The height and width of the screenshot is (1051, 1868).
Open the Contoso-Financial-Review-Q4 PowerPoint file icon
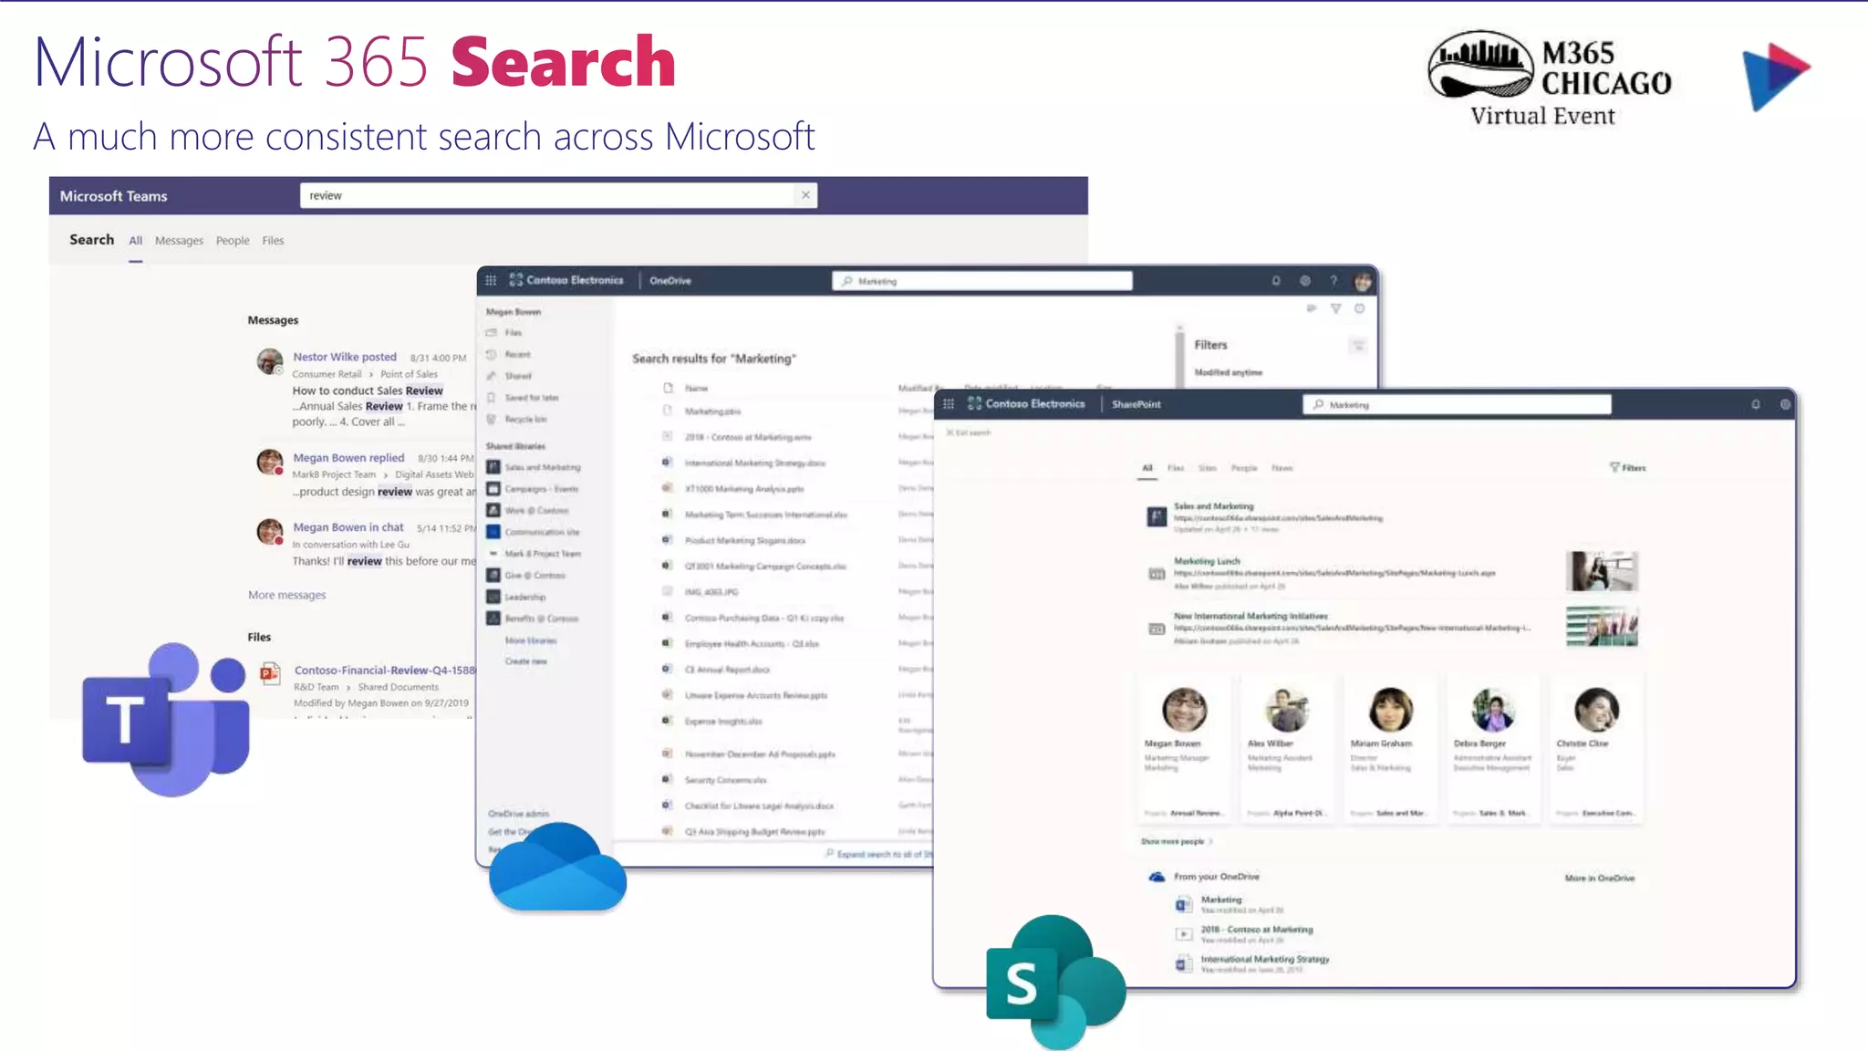(270, 674)
